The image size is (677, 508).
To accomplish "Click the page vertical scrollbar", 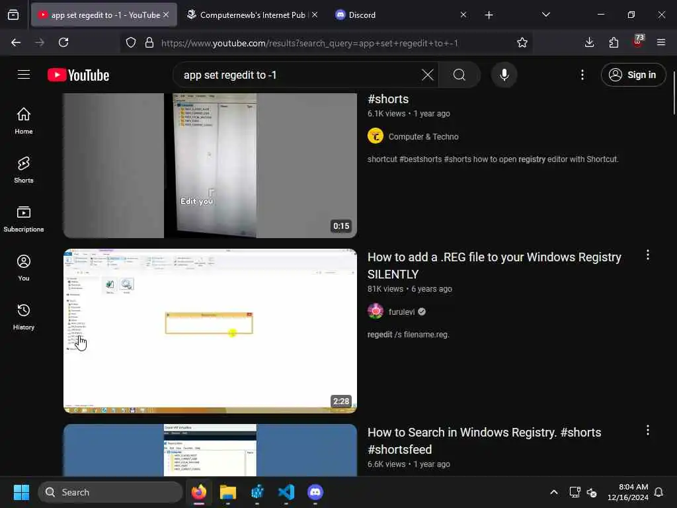I will [x=674, y=93].
